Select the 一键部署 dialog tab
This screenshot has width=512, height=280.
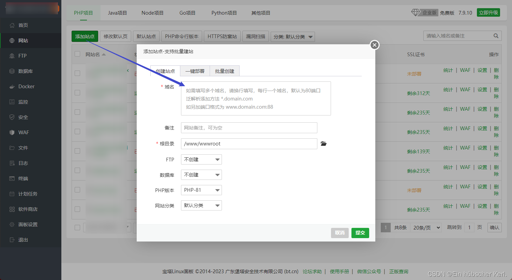click(x=195, y=71)
